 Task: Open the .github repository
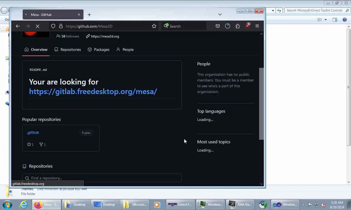(33, 133)
